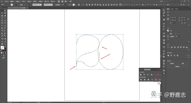Select the reference point grid in Properties
The image size is (191, 103).
[168, 19]
